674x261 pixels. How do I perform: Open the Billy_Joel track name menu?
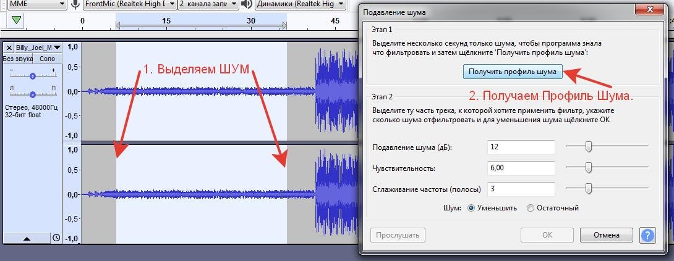[38, 48]
